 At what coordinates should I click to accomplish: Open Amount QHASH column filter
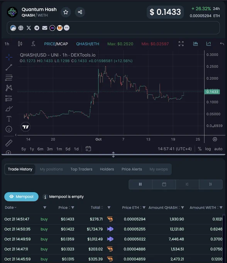point(183,208)
